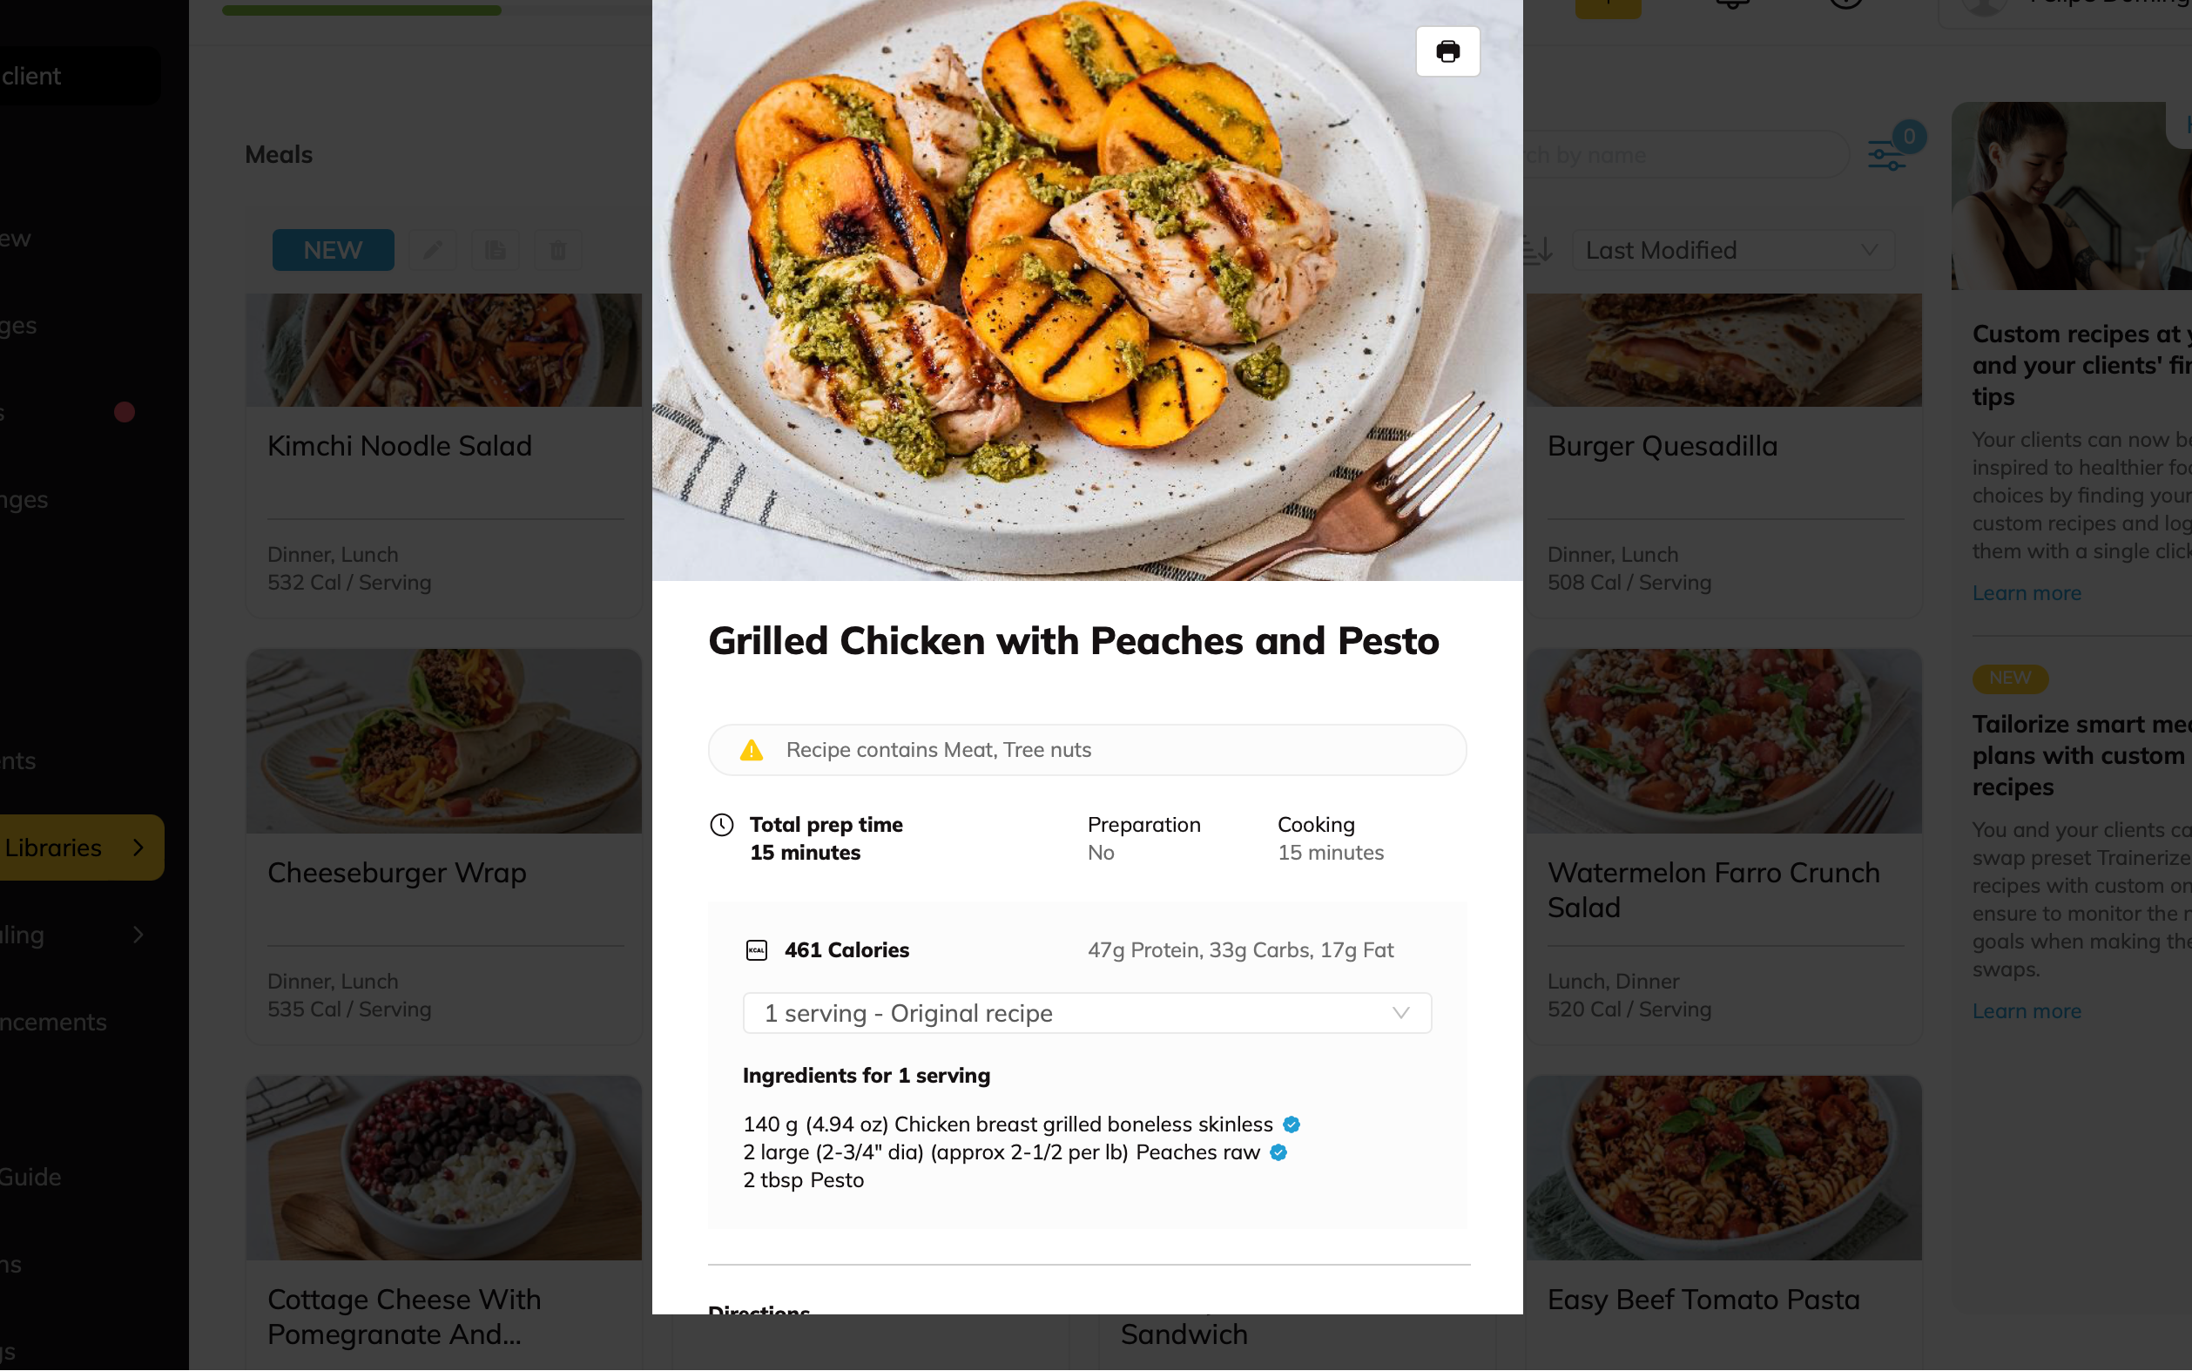Viewport: 2192px width, 1371px height.
Task: Expand the Libraries menu chevron
Action: coord(138,848)
